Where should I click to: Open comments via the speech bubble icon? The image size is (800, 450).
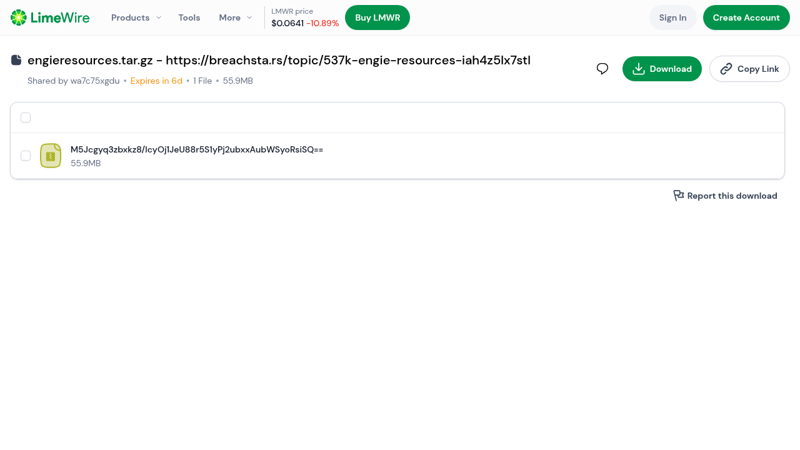602,69
